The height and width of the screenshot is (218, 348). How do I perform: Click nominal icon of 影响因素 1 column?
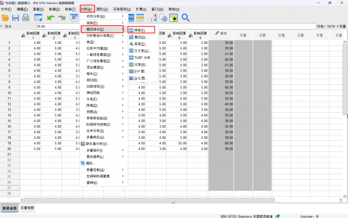[24, 35]
